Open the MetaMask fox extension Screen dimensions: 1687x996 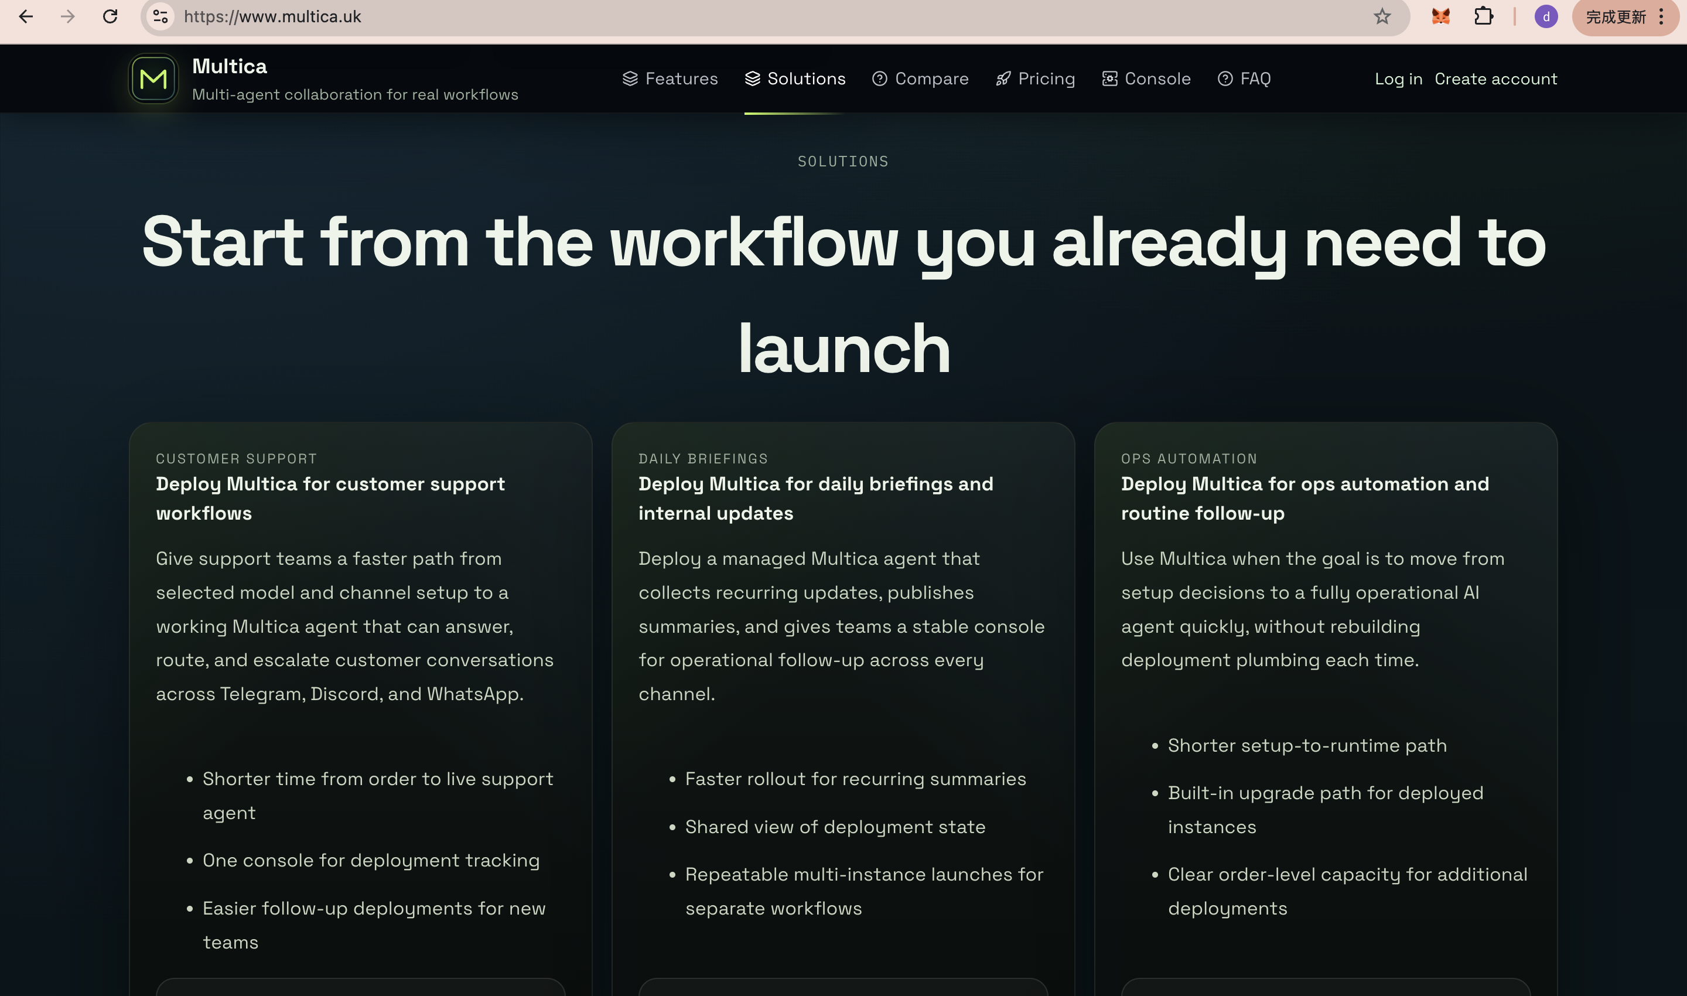pyautogui.click(x=1441, y=16)
